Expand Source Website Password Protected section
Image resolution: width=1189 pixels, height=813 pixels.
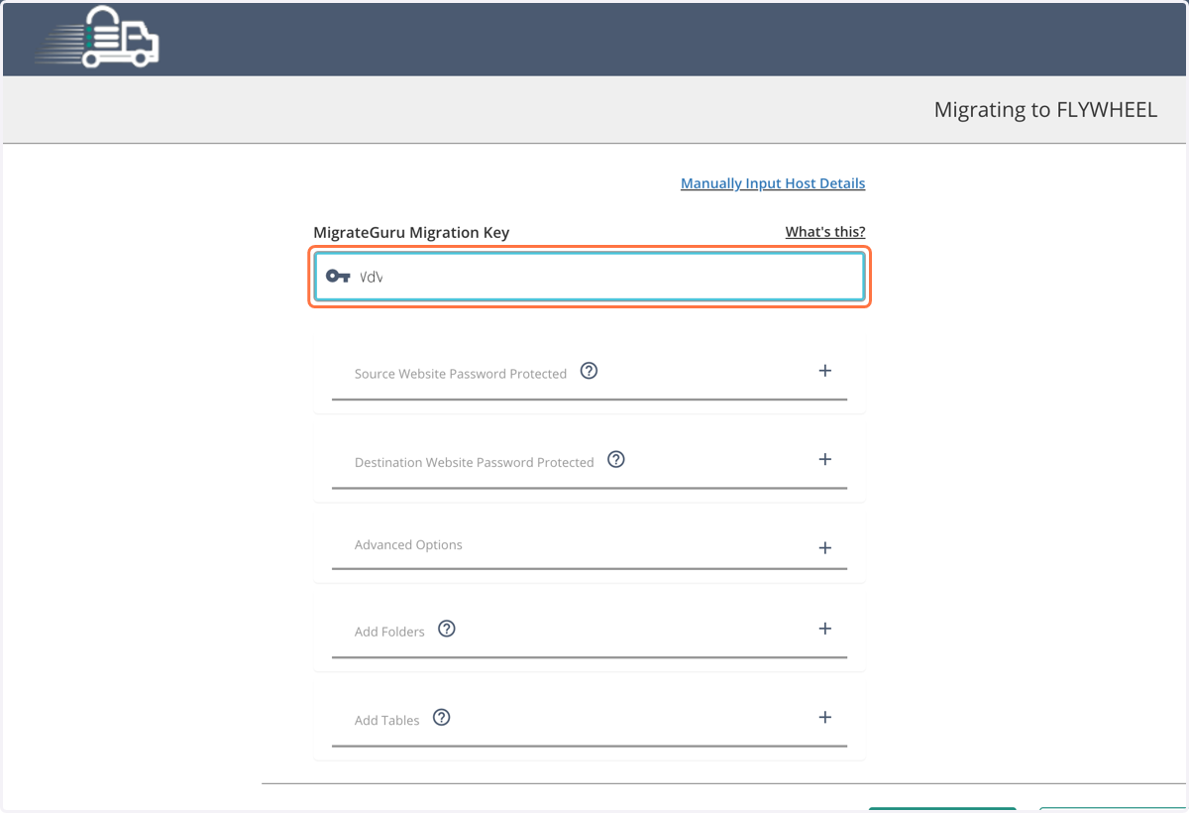tap(824, 371)
